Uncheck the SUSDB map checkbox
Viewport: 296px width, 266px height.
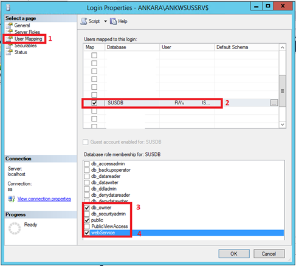coord(94,103)
